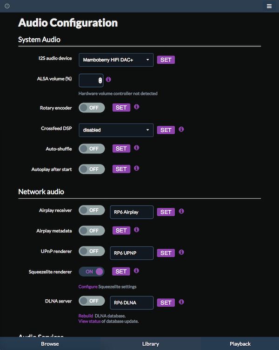Show info for ALSA volume
The width and height of the screenshot is (279, 350).
coord(108,80)
